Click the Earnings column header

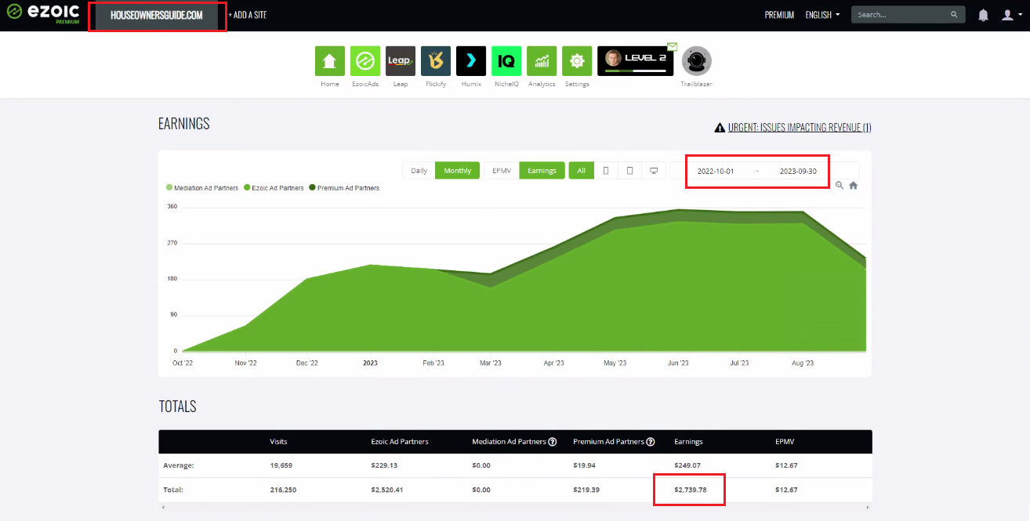point(688,442)
